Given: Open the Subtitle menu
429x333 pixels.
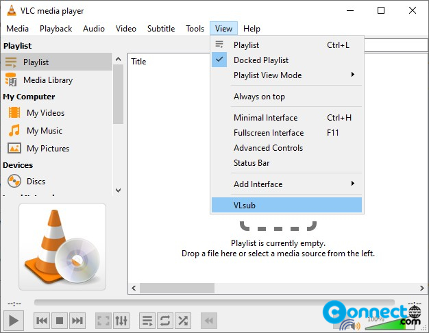Looking at the screenshot, I should click(x=161, y=29).
